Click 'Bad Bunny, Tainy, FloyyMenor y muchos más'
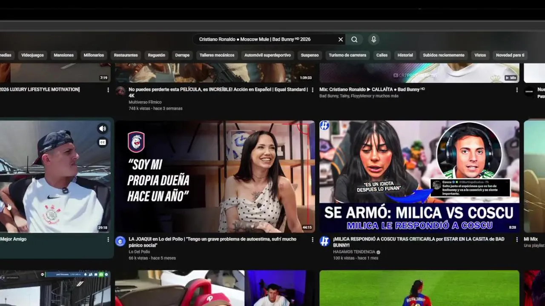This screenshot has width=545, height=306. [x=359, y=96]
